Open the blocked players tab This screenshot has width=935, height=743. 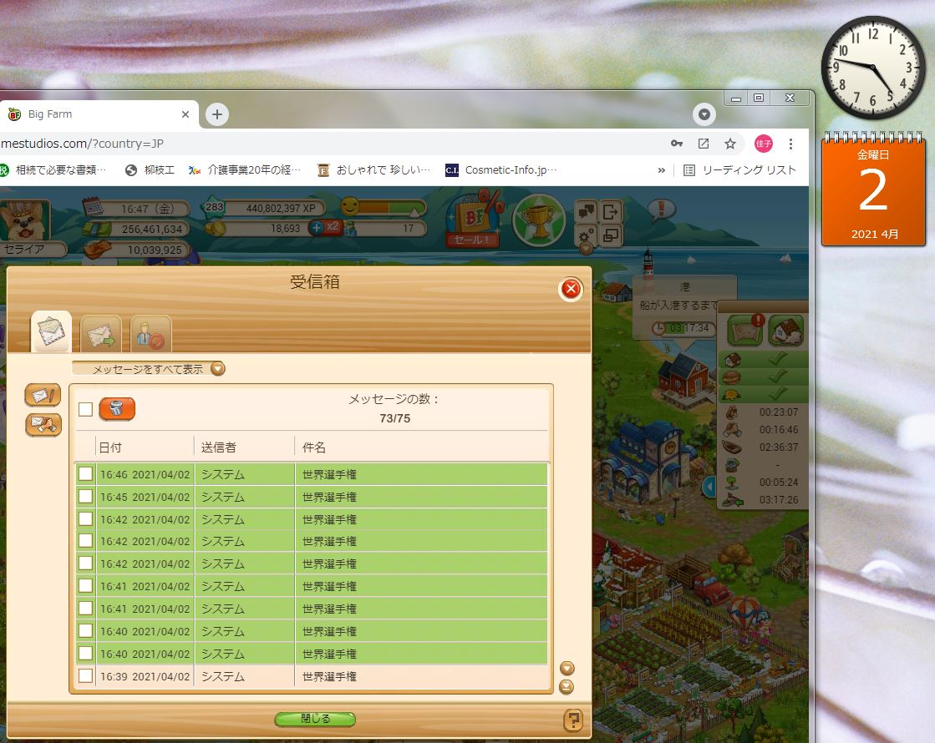pos(151,334)
